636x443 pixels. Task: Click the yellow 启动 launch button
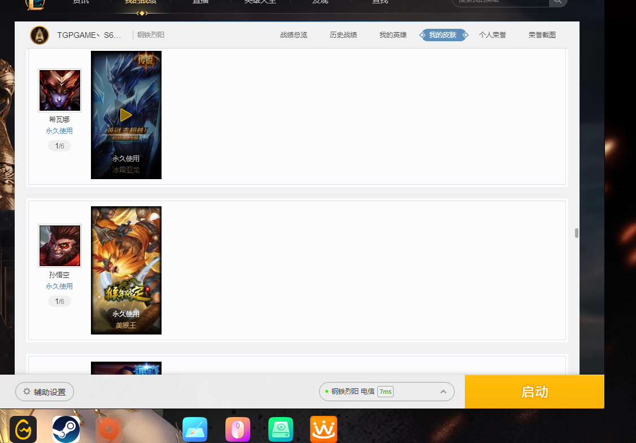[x=534, y=392]
